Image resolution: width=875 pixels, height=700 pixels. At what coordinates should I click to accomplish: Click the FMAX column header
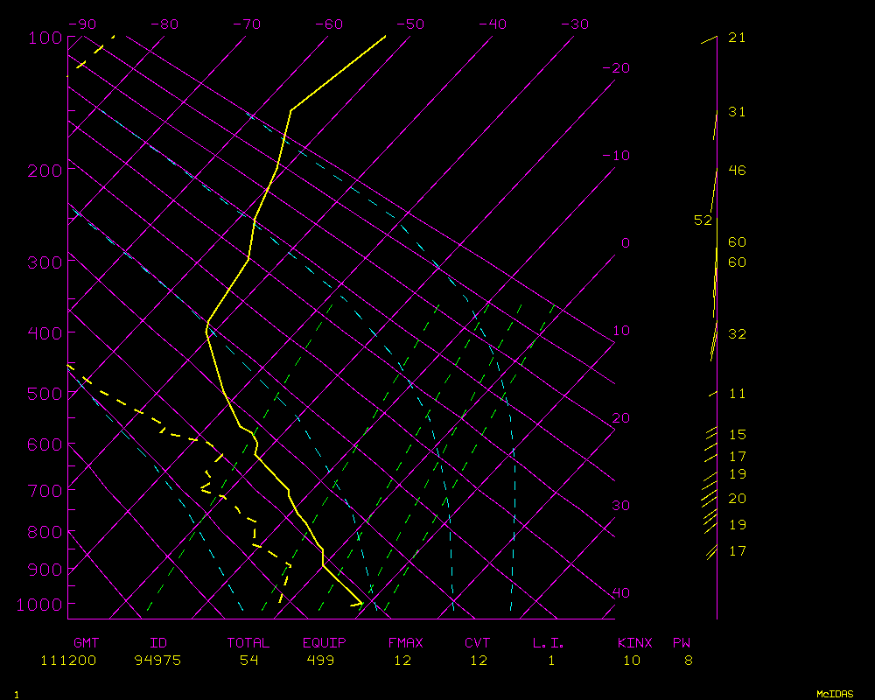(x=406, y=643)
